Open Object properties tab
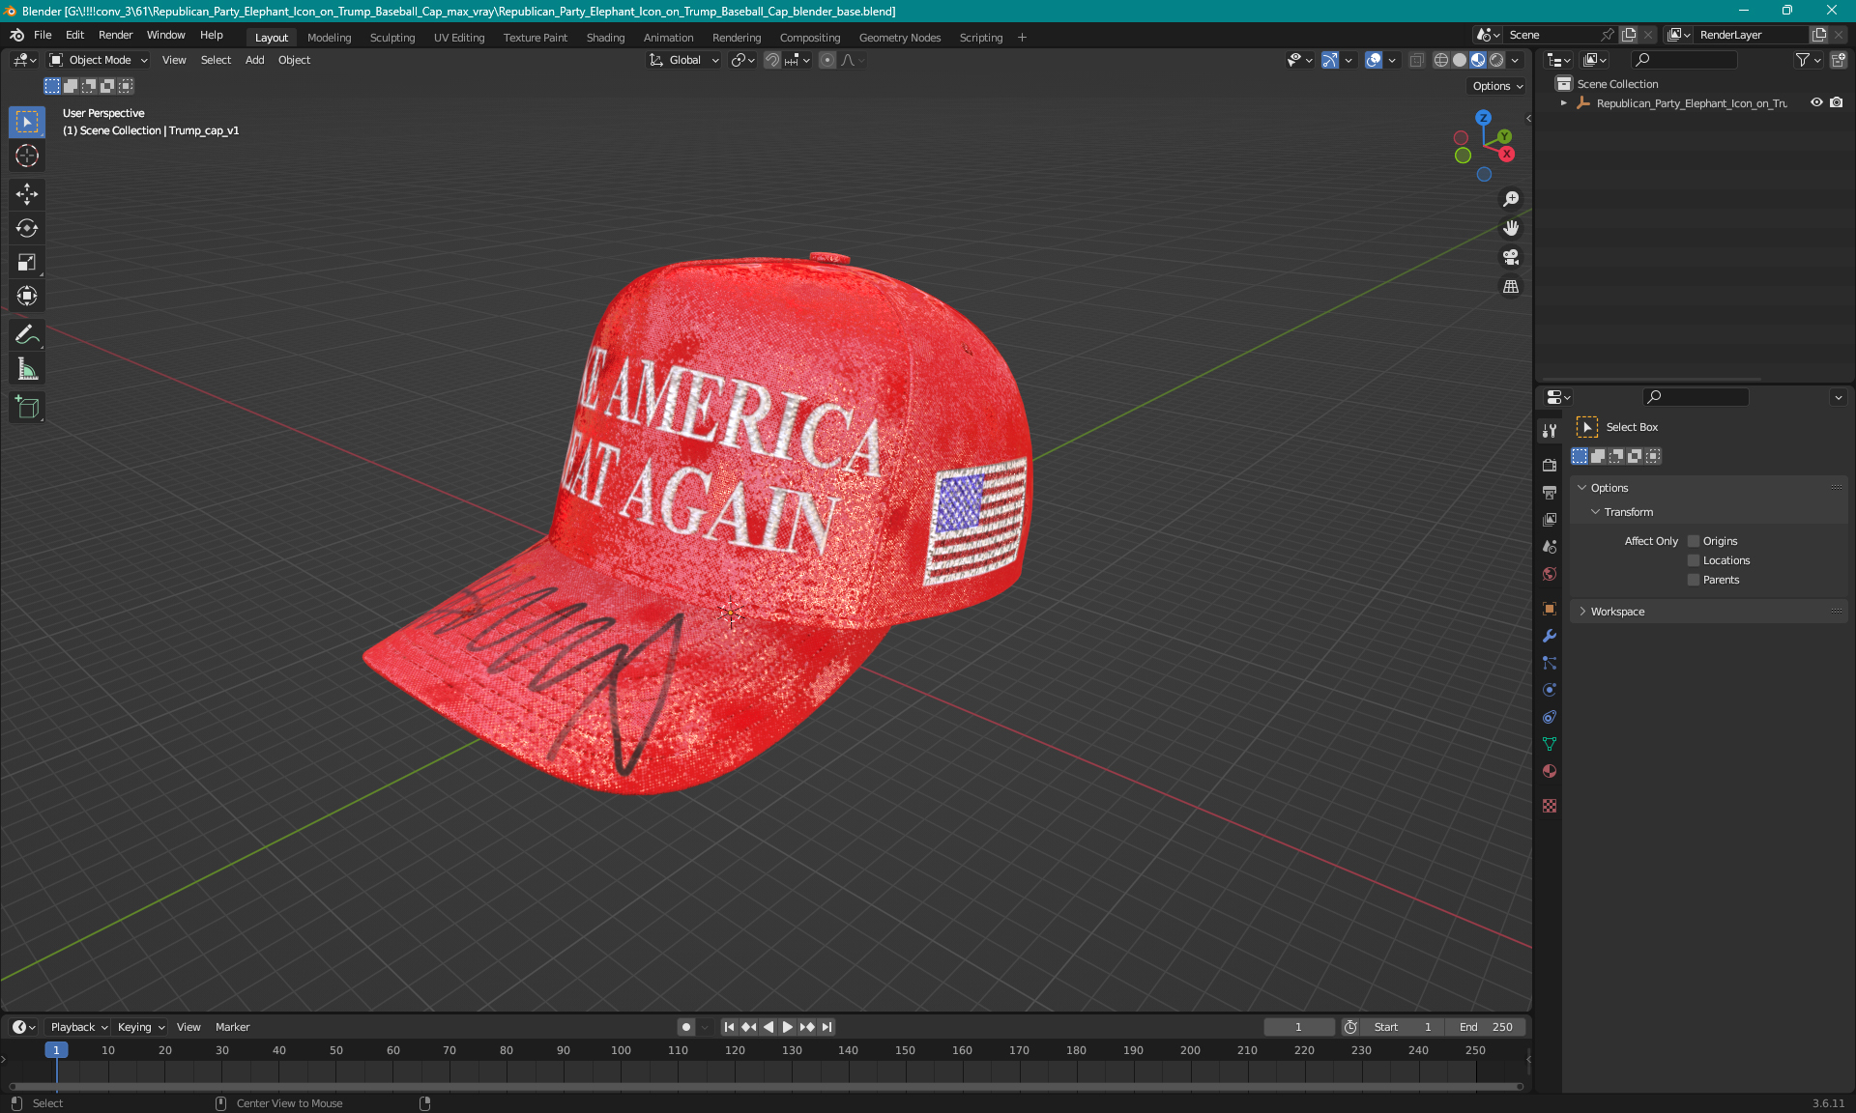Viewport: 1856px width, 1113px height. (x=1550, y=609)
